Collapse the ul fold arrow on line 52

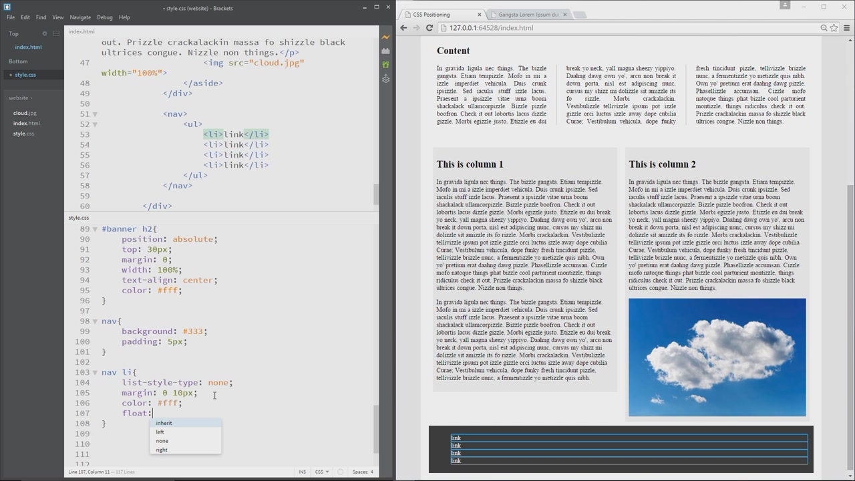click(95, 124)
